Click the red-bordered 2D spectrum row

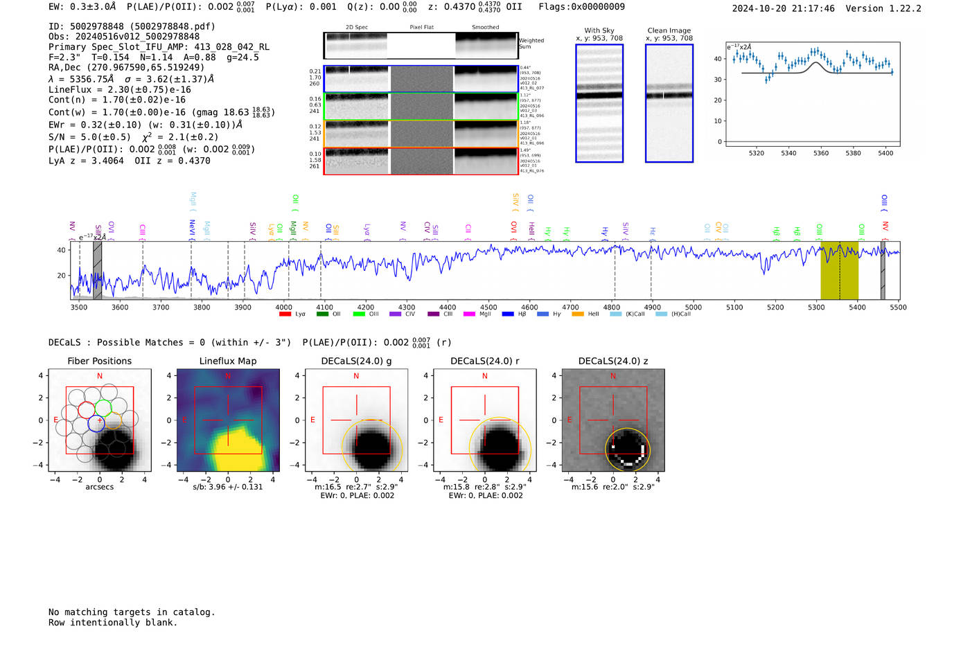coord(421,161)
